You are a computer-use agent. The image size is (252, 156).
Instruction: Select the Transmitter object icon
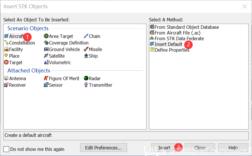click(x=86, y=85)
